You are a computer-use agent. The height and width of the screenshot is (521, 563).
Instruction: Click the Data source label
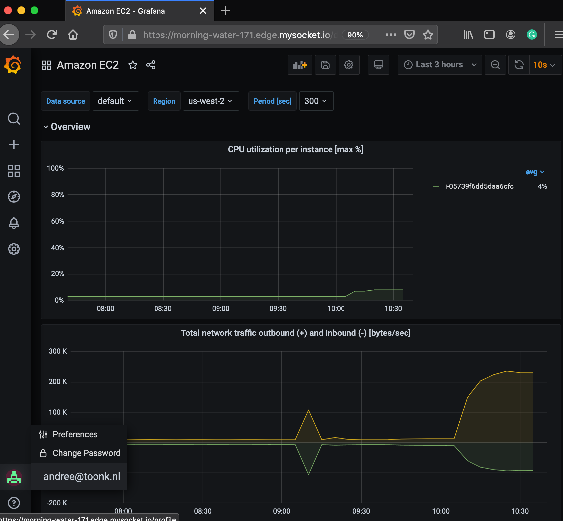coord(66,101)
